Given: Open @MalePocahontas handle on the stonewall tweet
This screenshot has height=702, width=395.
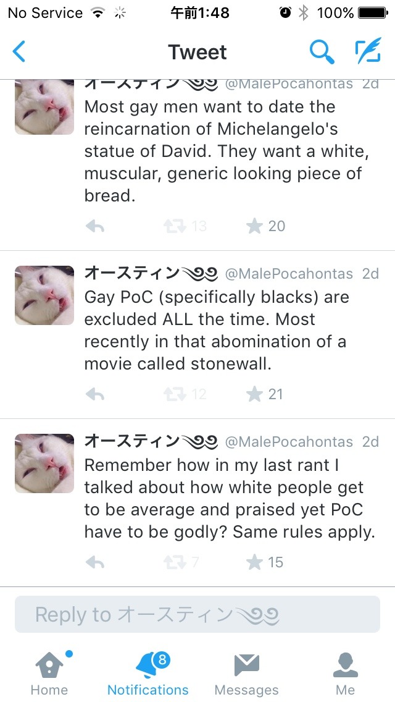Looking at the screenshot, I should pyautogui.click(x=289, y=274).
